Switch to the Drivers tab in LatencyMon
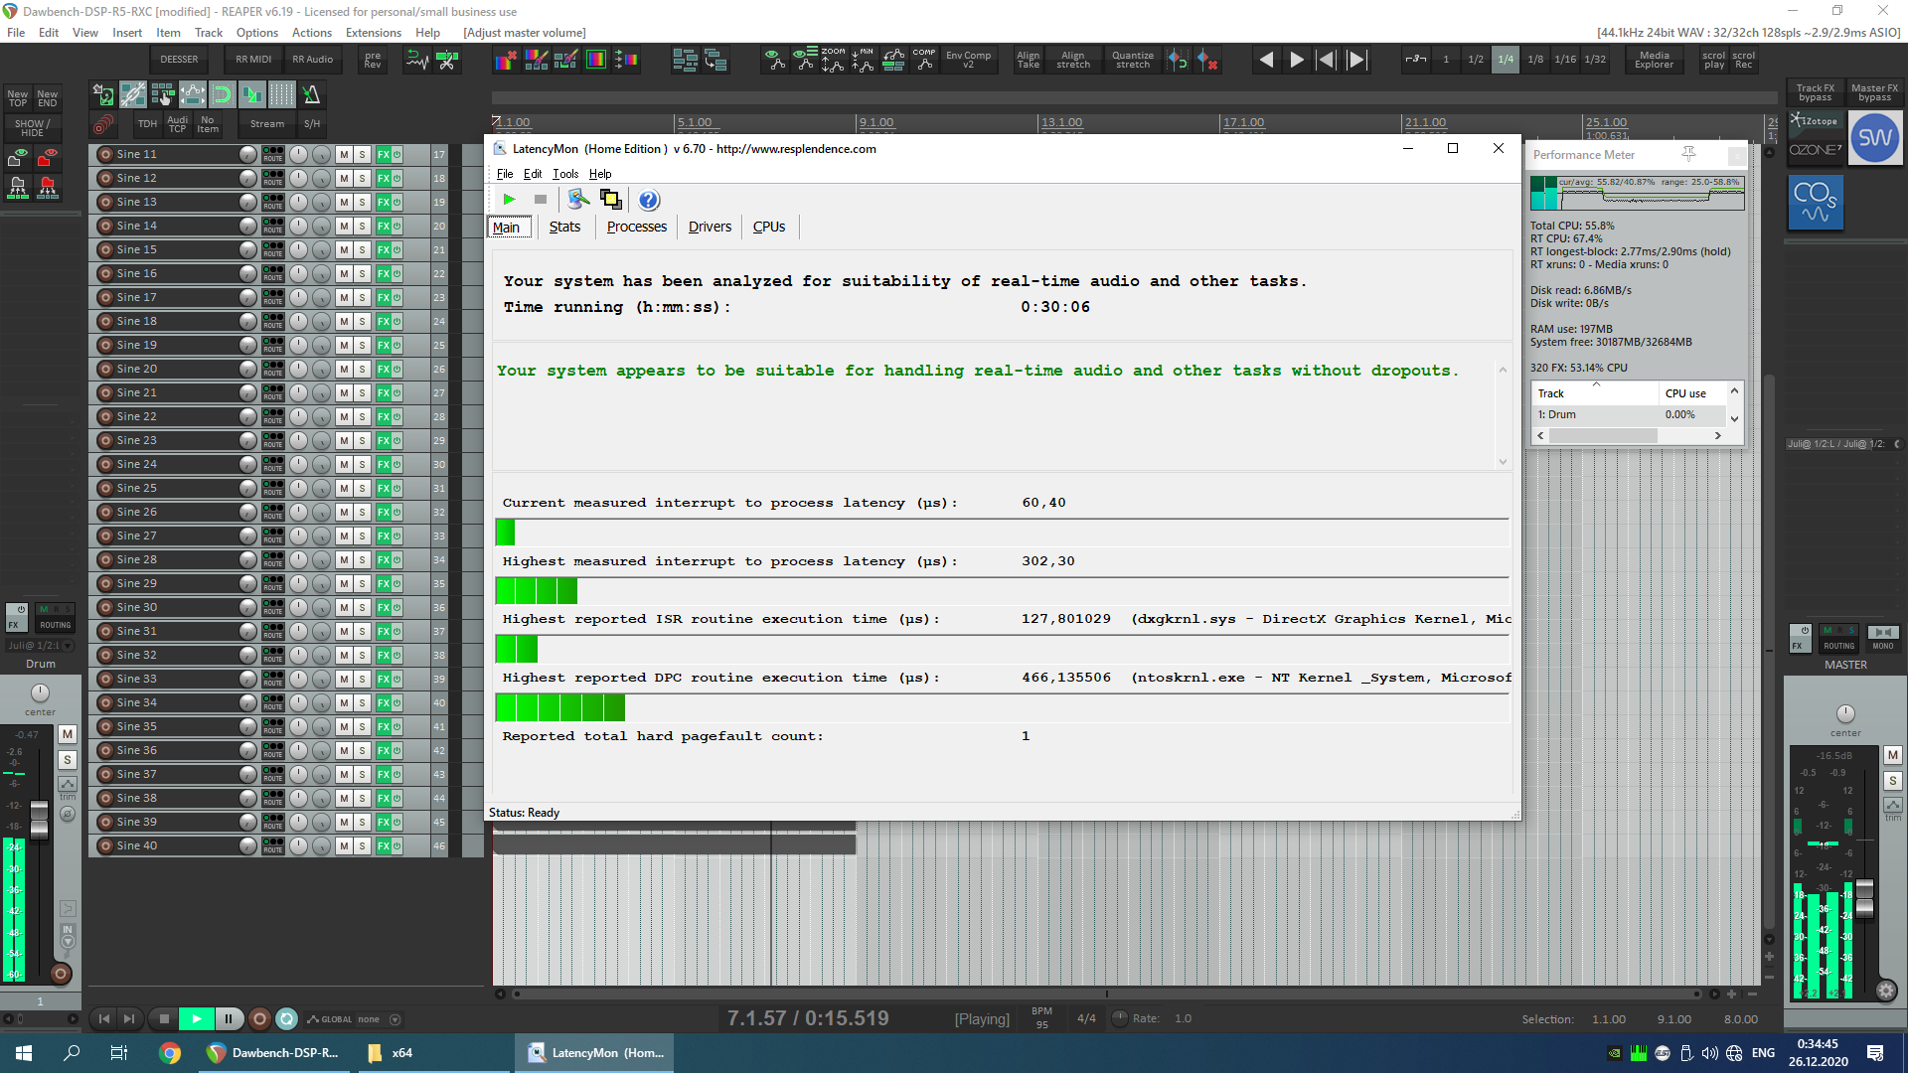Image resolution: width=1908 pixels, height=1073 pixels. (710, 227)
